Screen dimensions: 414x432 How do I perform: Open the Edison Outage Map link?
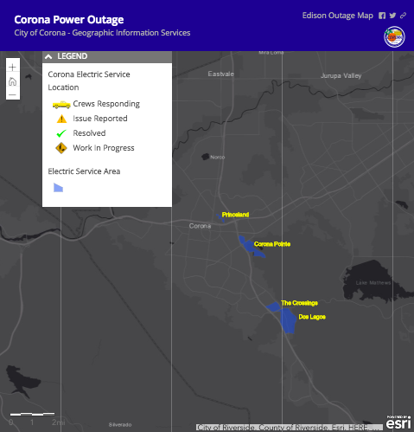(337, 16)
